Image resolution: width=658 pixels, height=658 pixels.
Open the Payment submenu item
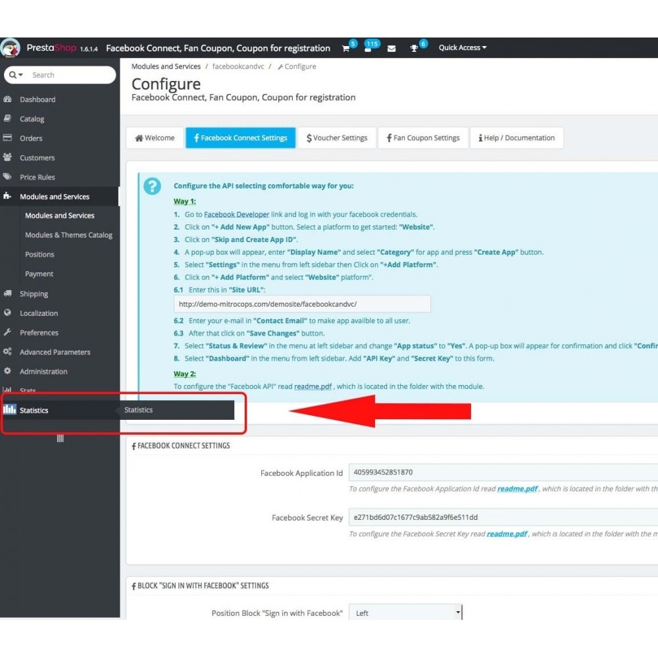[x=39, y=274]
